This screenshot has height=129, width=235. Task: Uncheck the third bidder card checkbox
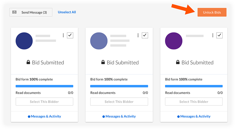219,35
